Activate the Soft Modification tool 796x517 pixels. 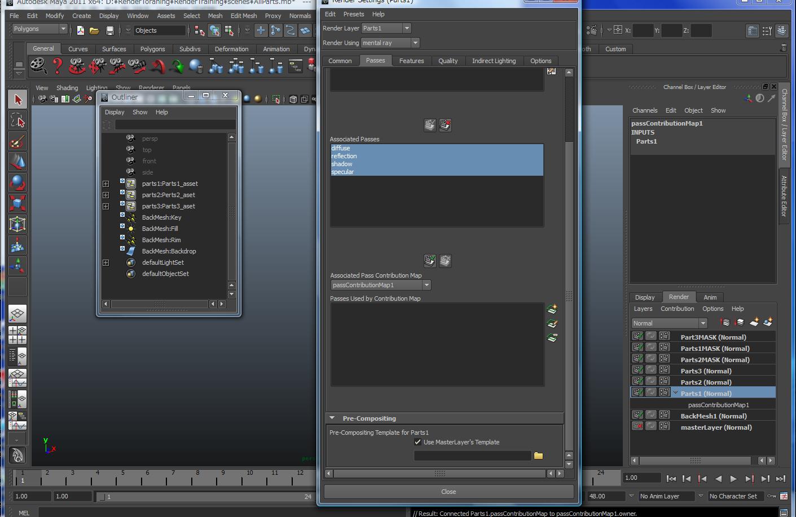tap(17, 245)
